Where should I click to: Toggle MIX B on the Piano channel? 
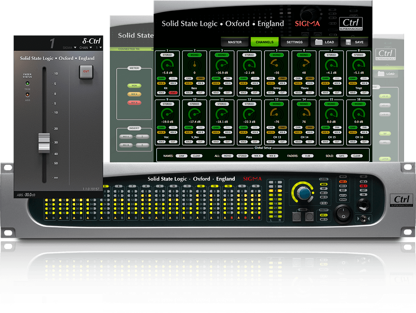coord(255,83)
